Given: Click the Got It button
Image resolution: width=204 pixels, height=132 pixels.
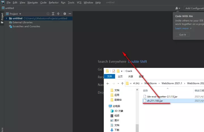Looking at the screenshot, I should [182, 35].
